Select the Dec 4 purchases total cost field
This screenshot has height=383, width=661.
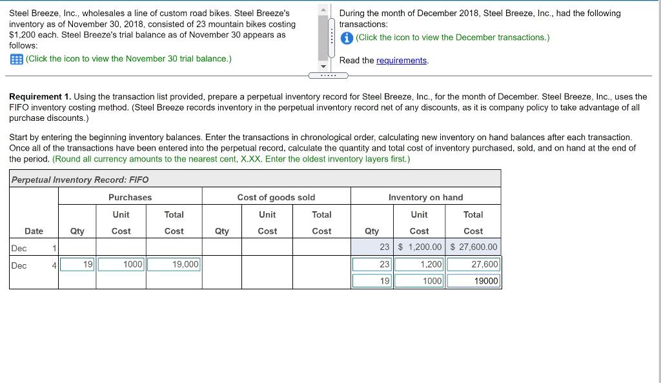[174, 264]
